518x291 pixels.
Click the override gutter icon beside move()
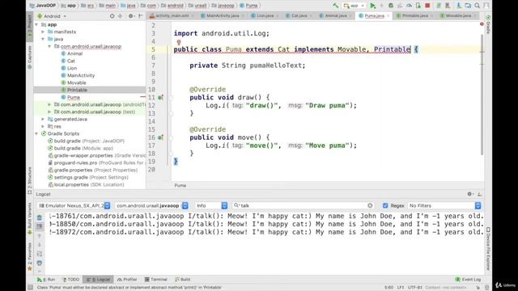pyautogui.click(x=160, y=137)
